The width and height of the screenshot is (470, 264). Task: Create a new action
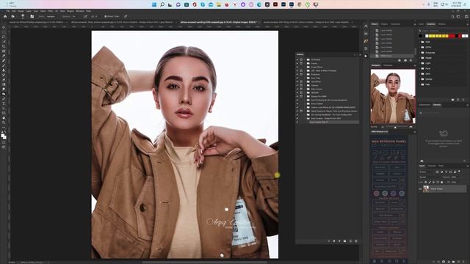350,241
